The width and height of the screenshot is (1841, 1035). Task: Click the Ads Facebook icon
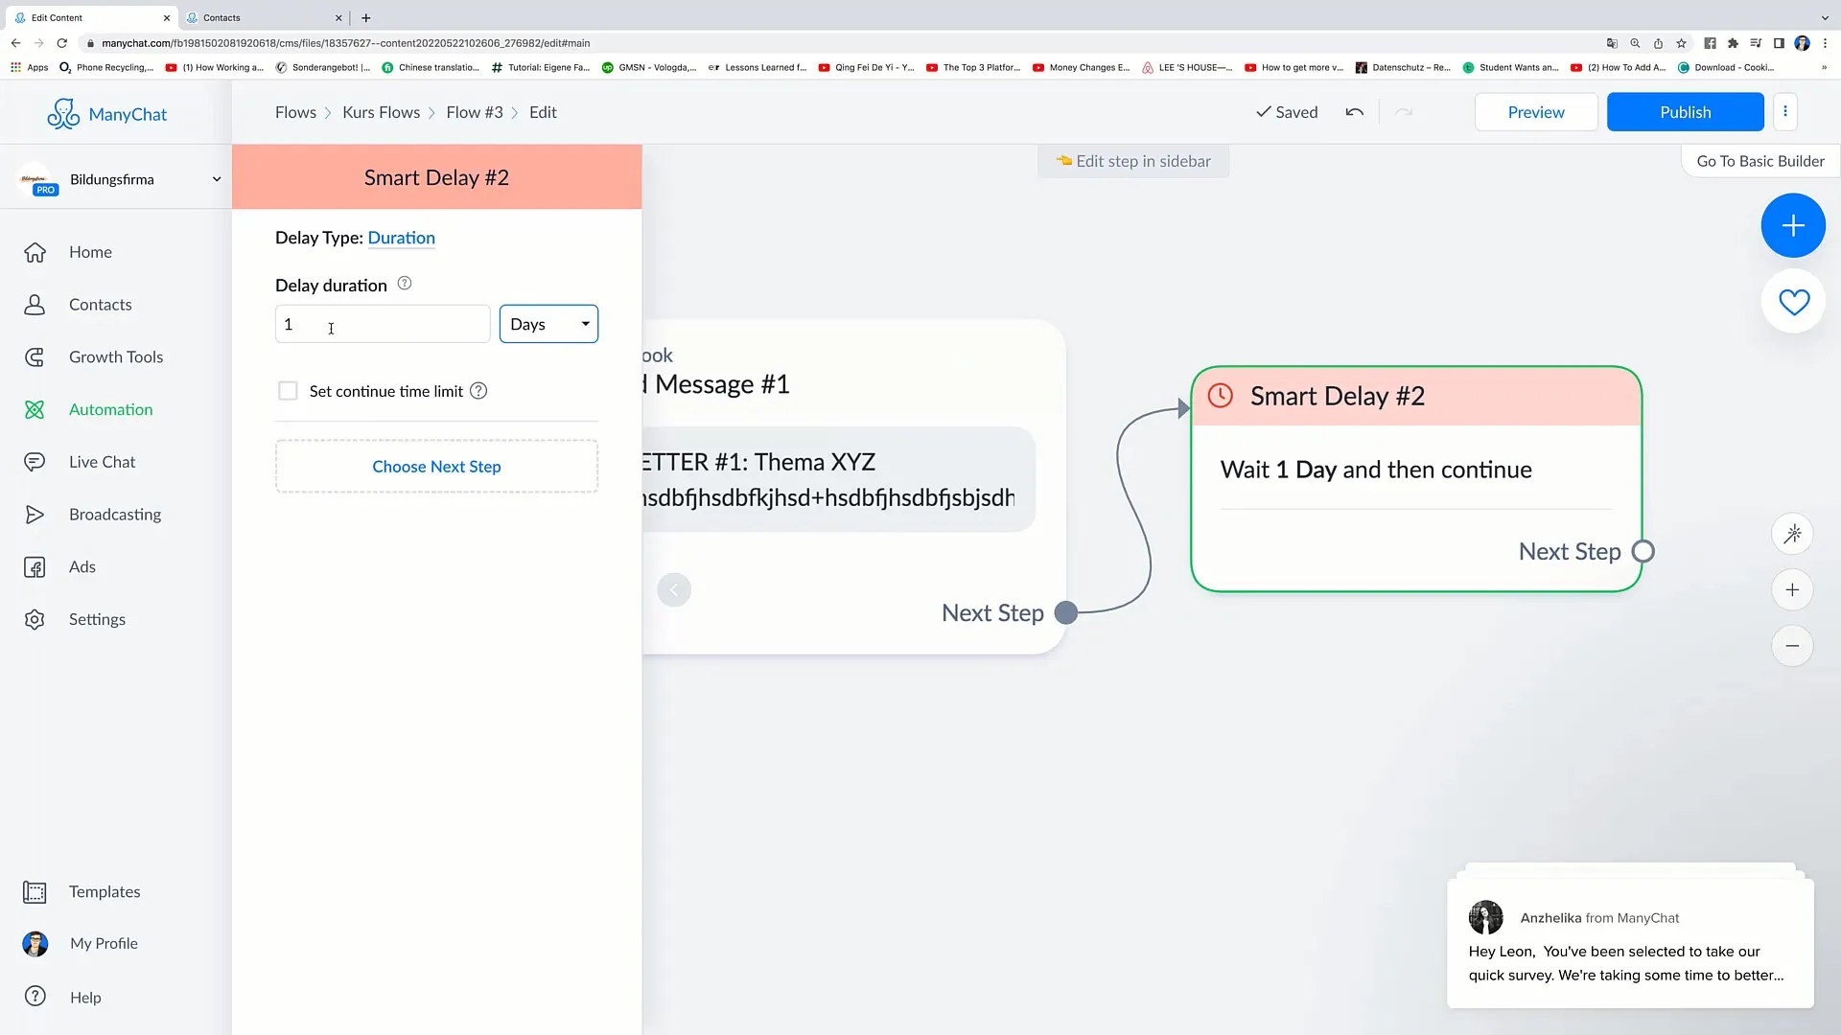coord(35,567)
